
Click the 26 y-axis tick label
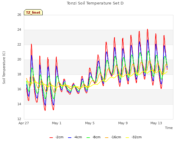point(19,15)
